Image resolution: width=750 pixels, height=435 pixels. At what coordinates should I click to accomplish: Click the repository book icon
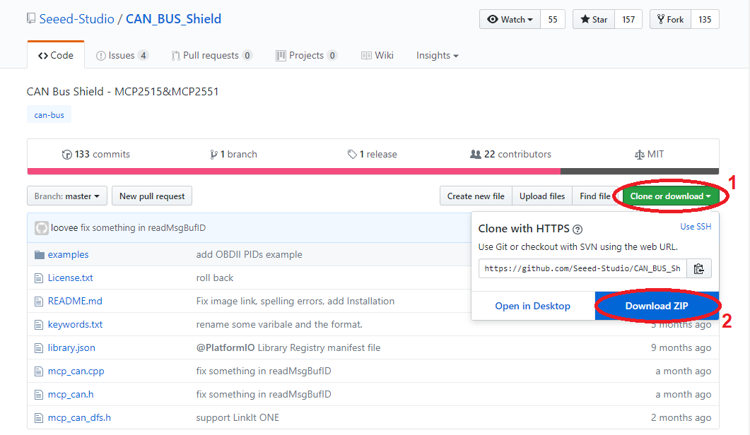[x=32, y=19]
